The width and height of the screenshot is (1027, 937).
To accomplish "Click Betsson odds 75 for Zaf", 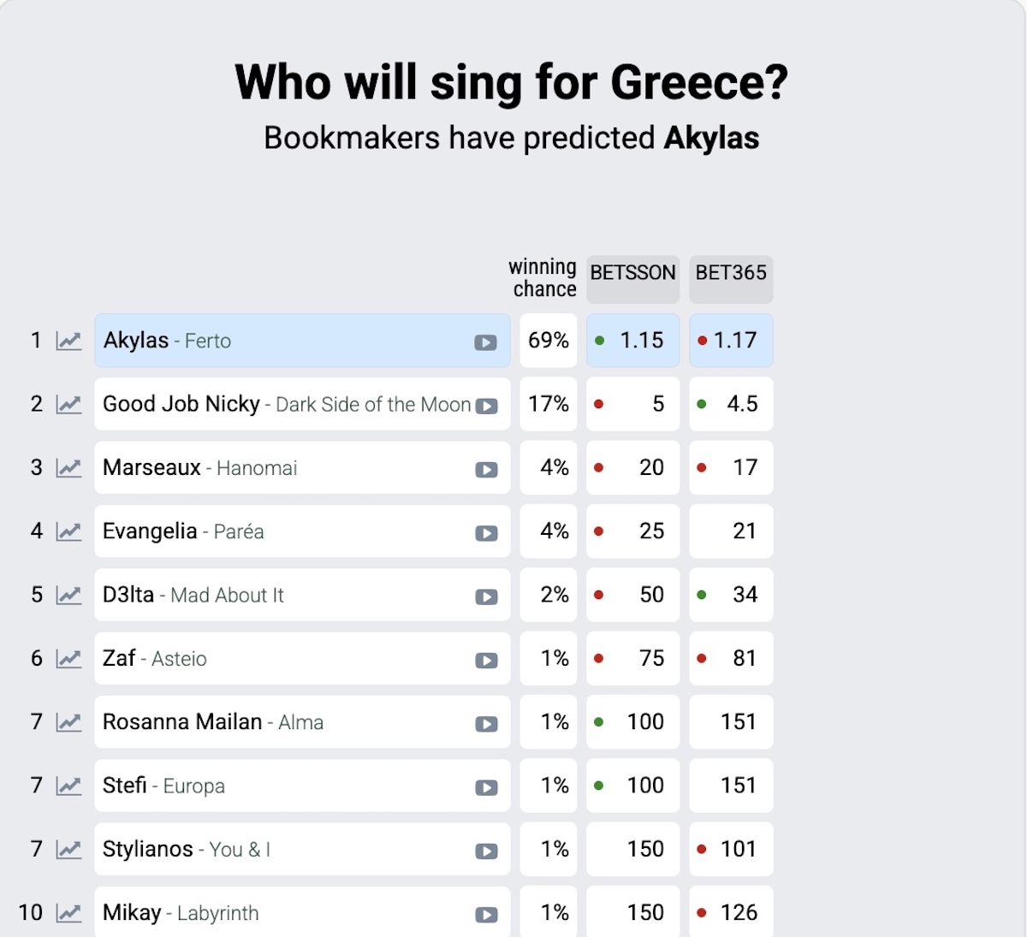I will [x=633, y=658].
